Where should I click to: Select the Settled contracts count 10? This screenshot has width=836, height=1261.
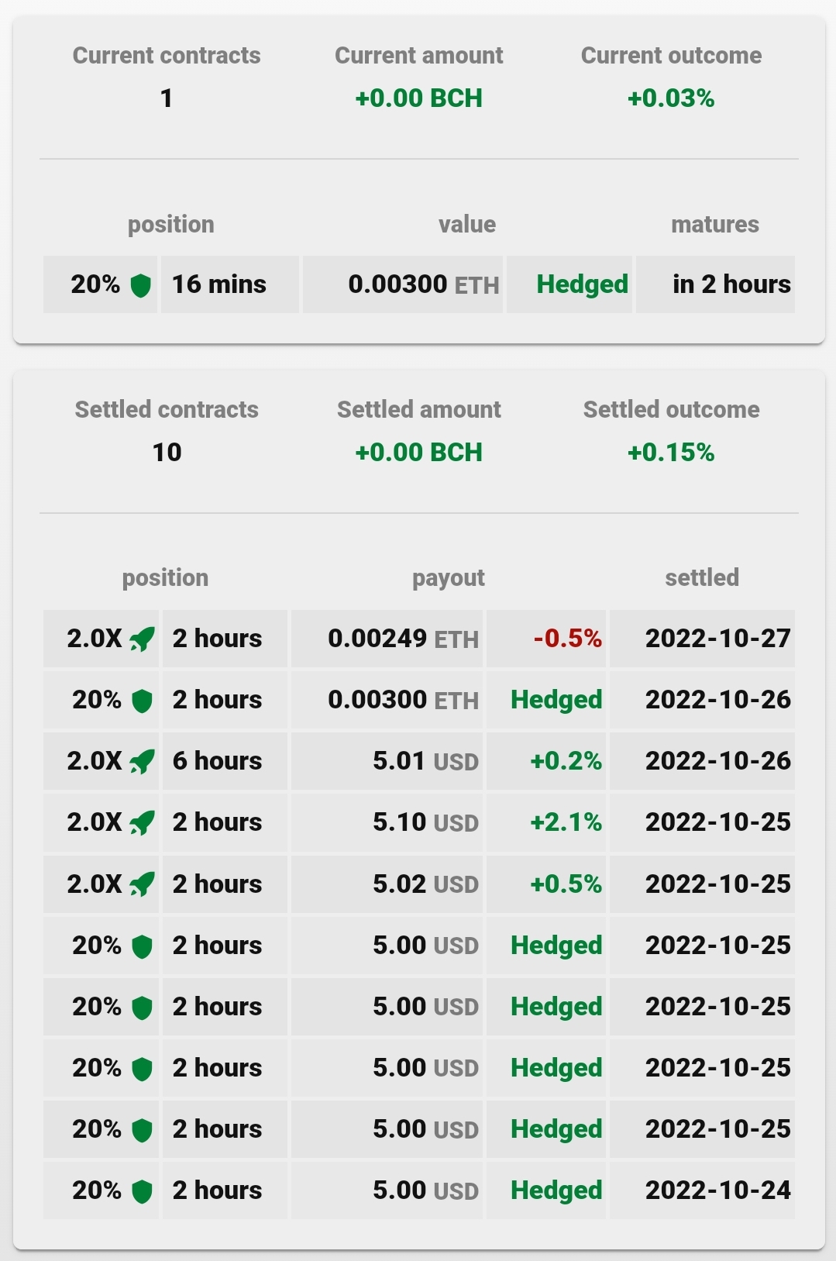tap(167, 453)
